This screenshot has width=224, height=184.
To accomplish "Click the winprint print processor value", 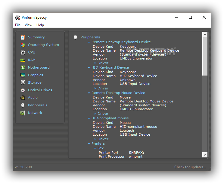I will (135, 157).
